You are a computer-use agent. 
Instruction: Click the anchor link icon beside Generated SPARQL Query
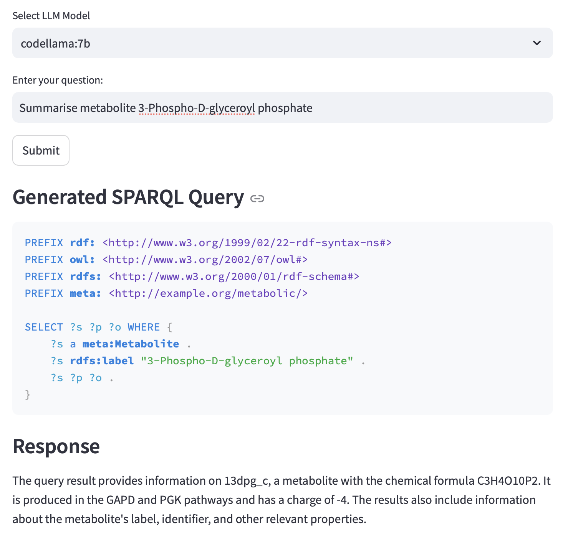tap(257, 199)
